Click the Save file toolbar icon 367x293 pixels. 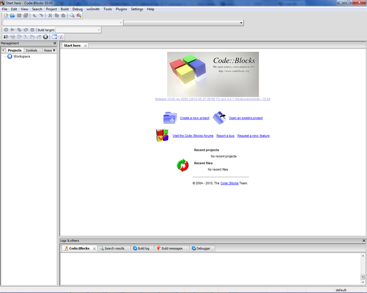coord(19,15)
